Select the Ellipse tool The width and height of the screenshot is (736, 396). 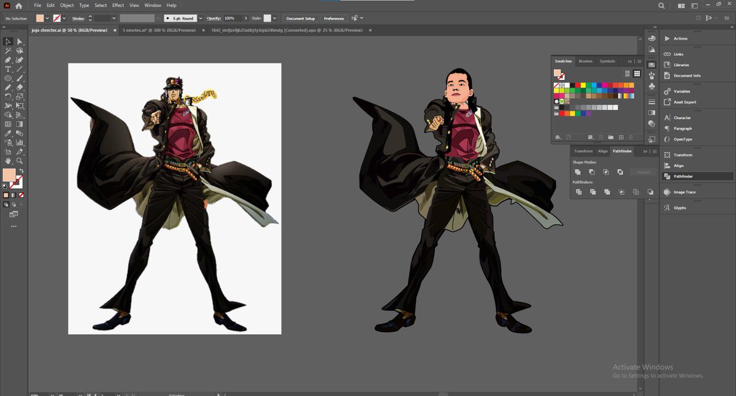click(8, 78)
